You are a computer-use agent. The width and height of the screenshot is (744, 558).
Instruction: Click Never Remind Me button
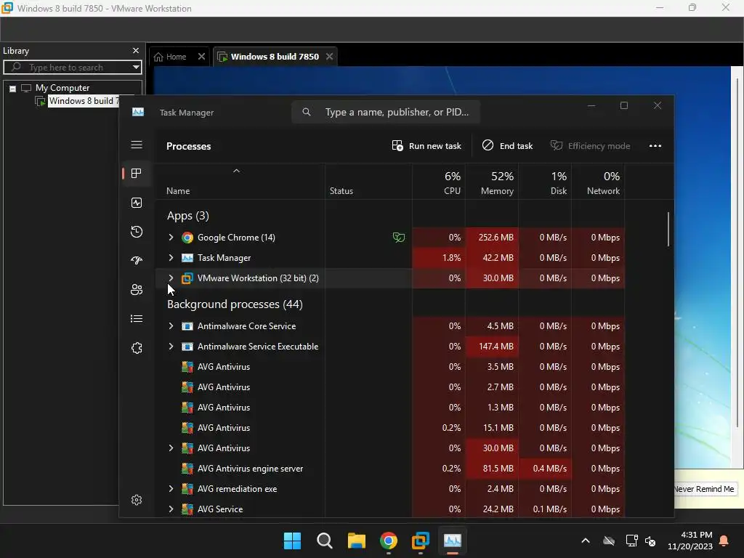(x=704, y=489)
